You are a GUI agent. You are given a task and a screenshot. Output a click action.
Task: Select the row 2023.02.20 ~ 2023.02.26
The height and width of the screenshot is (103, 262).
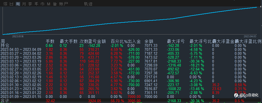pyautogui.click(x=131, y=73)
